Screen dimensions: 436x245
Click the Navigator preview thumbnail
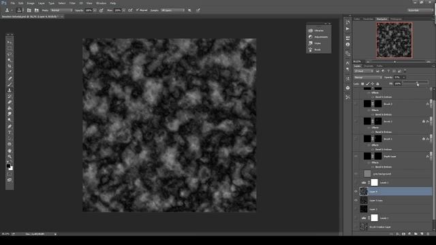coord(394,40)
